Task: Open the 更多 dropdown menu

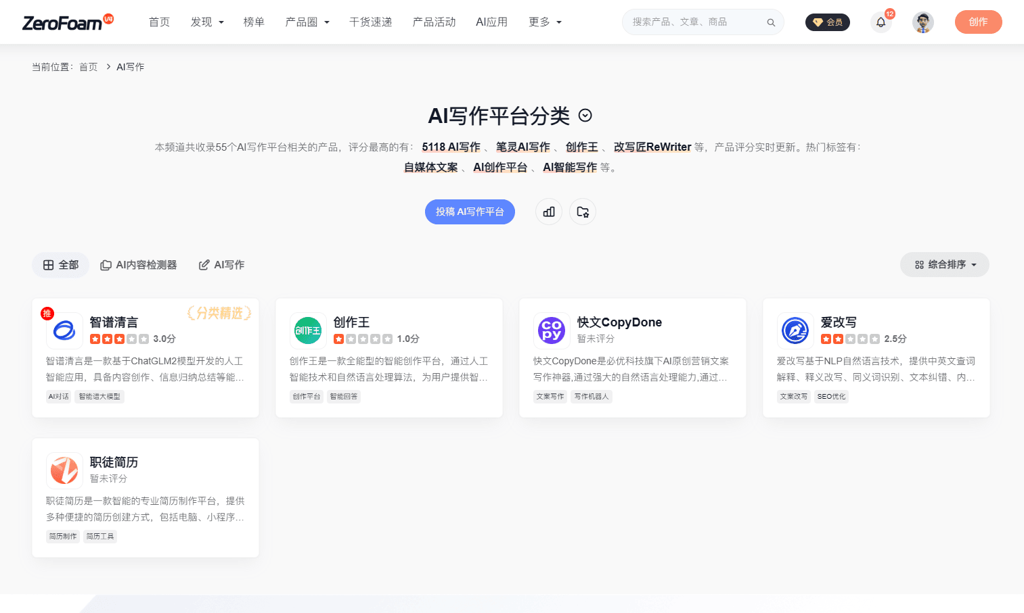Action: coord(545,22)
